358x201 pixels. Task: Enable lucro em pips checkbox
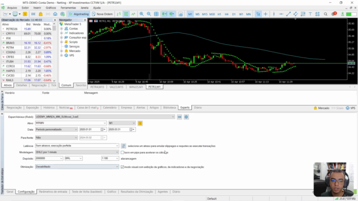[x=123, y=152]
